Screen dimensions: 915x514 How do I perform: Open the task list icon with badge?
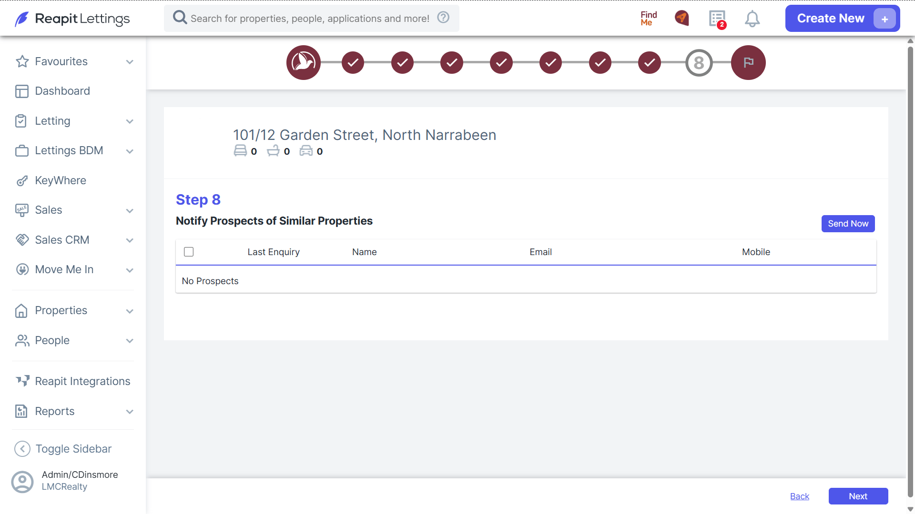717,19
